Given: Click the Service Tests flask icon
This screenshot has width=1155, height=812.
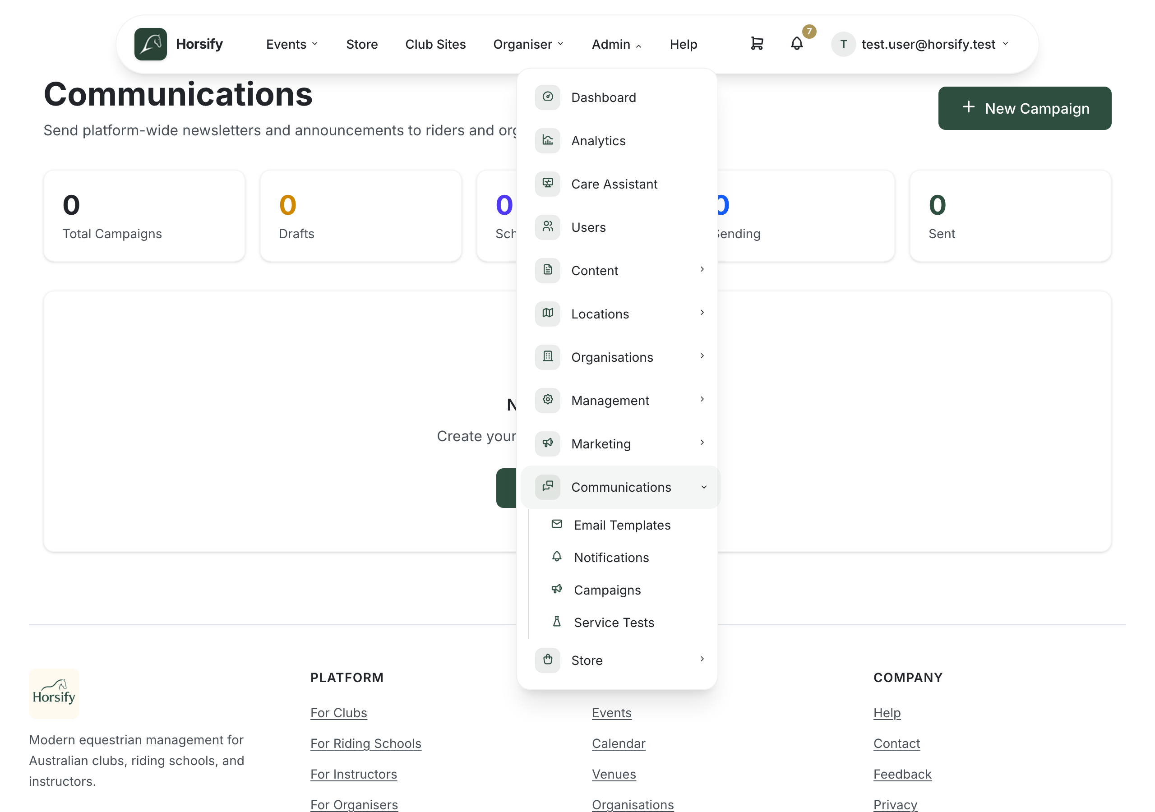Looking at the screenshot, I should coord(557,622).
